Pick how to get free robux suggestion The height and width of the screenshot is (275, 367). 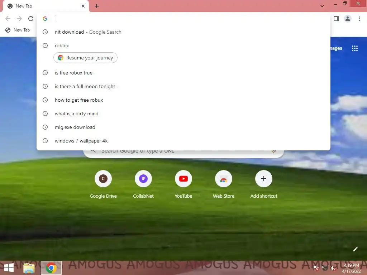click(183, 100)
